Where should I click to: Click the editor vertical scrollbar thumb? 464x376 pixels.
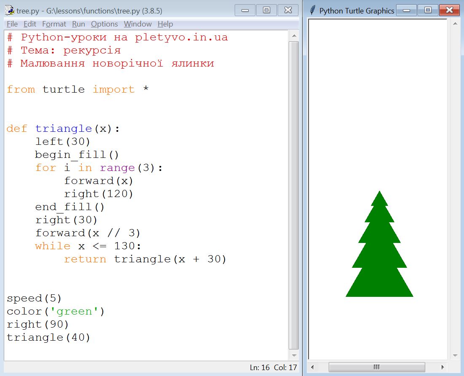(x=294, y=195)
